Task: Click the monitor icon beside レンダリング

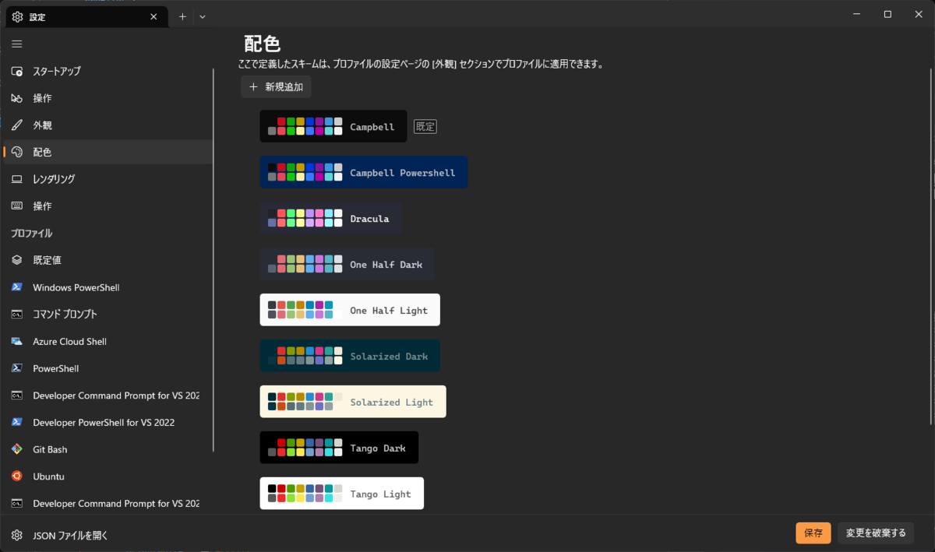Action: pos(17,179)
